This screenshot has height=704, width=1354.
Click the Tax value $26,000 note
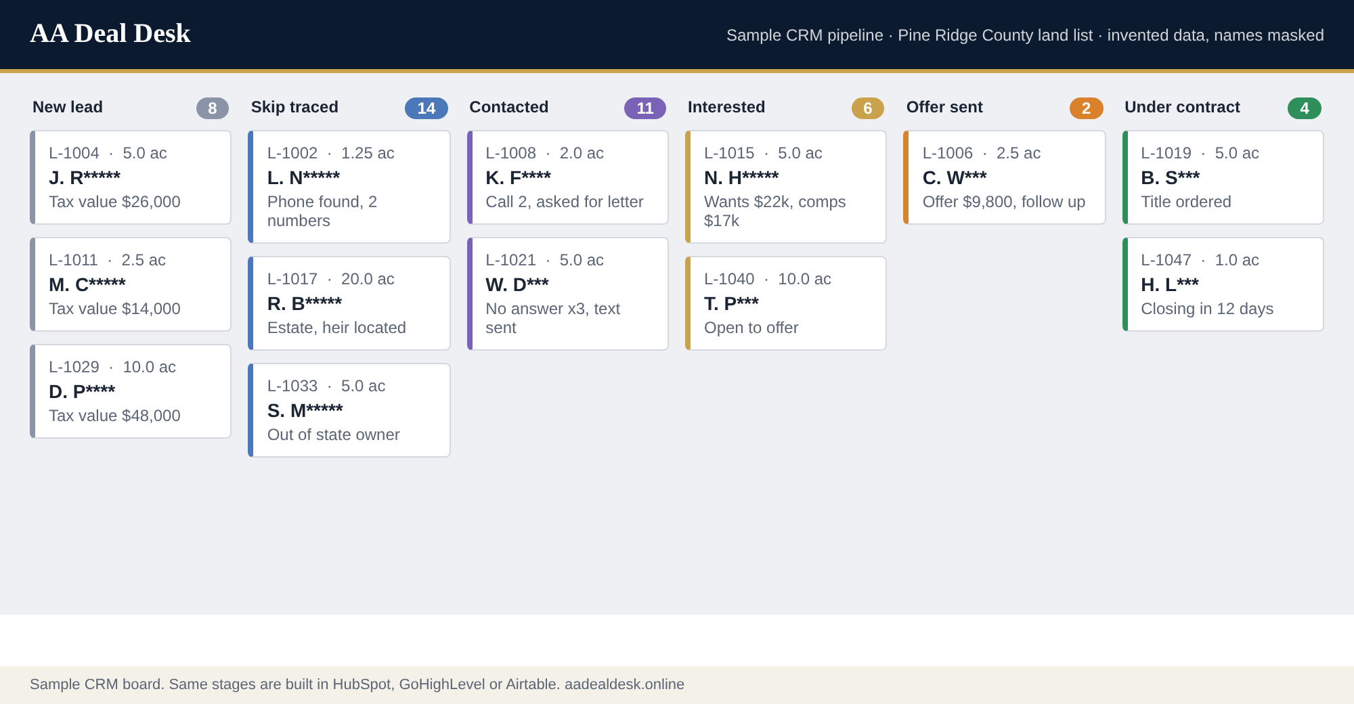[x=114, y=202]
